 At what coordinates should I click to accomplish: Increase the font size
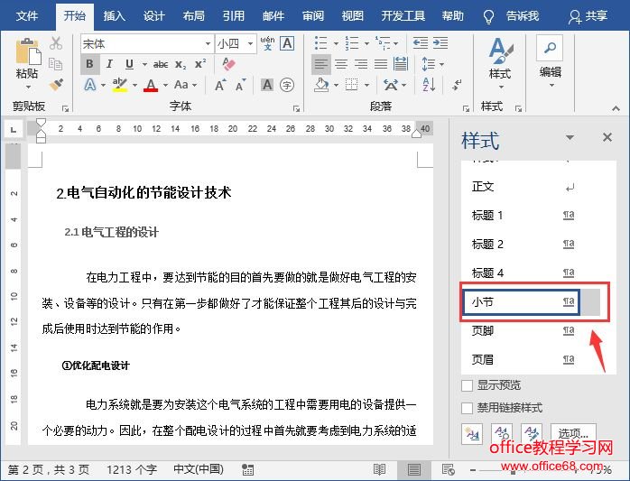click(x=219, y=85)
